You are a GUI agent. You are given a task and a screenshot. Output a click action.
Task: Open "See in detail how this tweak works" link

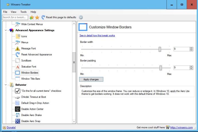pyautogui.click(x=97, y=35)
